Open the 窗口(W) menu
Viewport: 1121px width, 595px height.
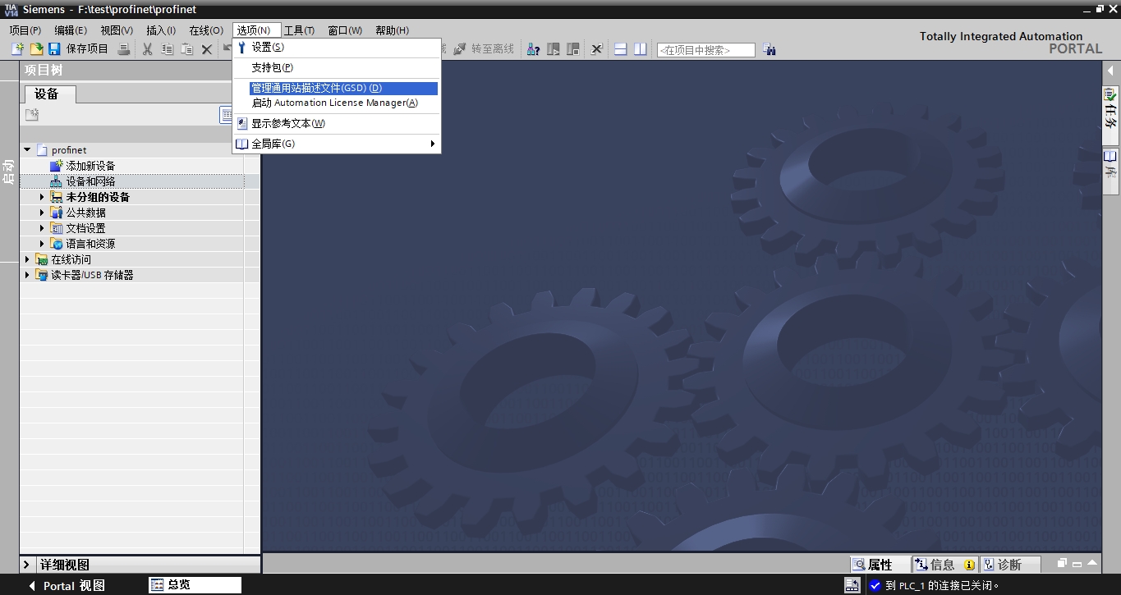(x=345, y=30)
